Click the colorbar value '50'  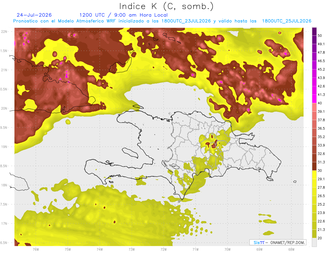[320, 35]
